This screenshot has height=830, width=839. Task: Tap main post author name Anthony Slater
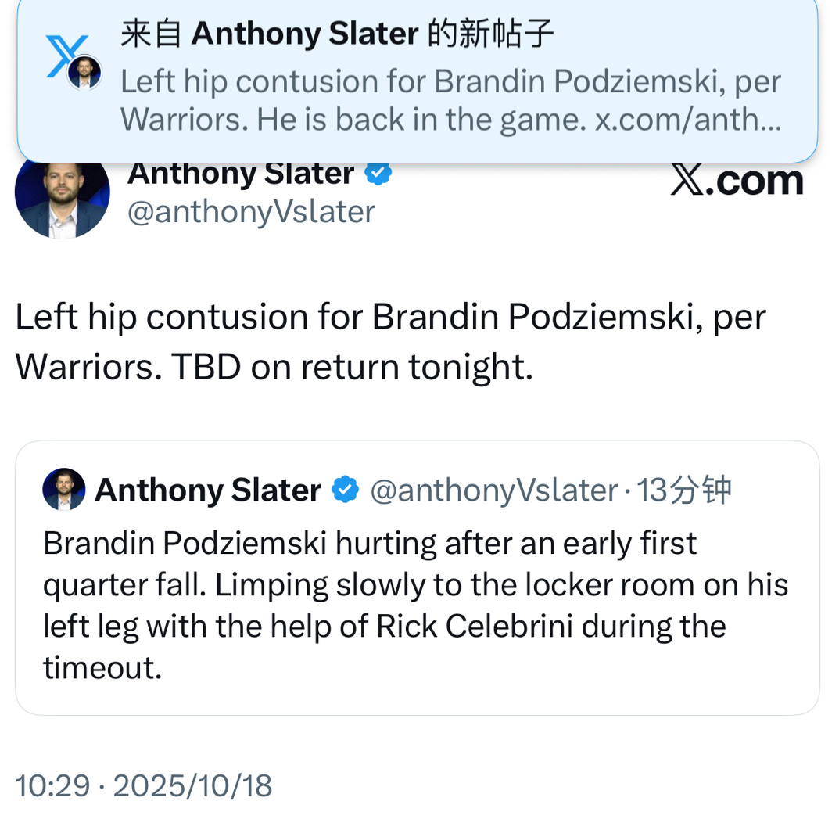pyautogui.click(x=240, y=174)
